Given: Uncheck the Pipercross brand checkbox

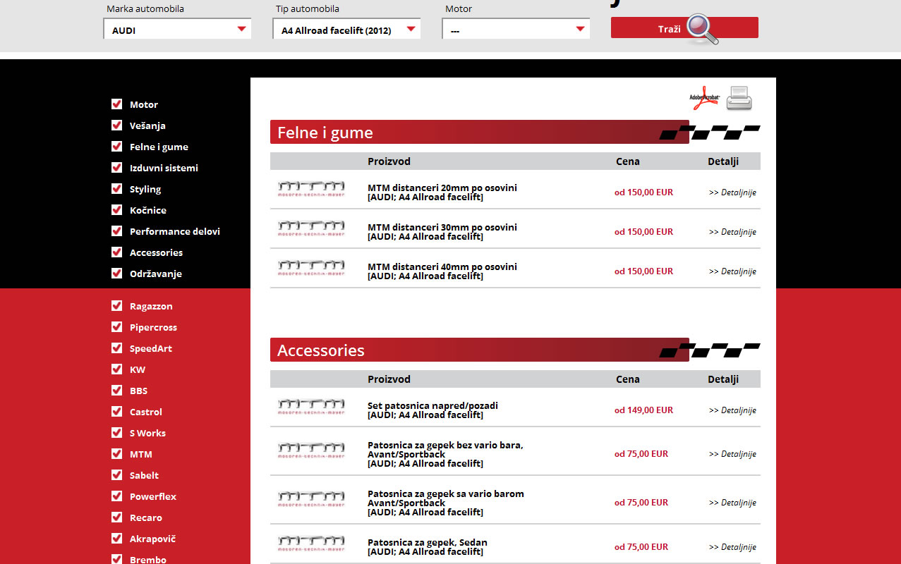Looking at the screenshot, I should (117, 327).
